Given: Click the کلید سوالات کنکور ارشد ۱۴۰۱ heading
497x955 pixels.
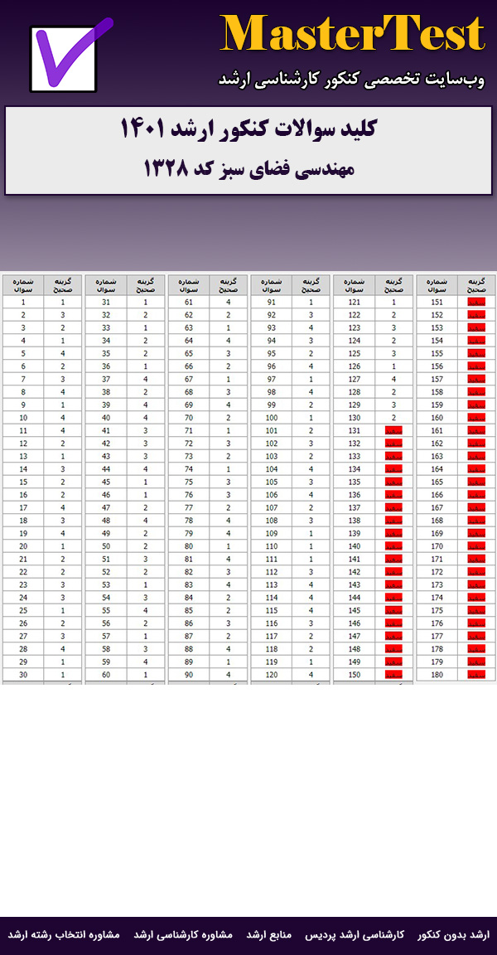Looking at the screenshot, I should click(248, 130).
